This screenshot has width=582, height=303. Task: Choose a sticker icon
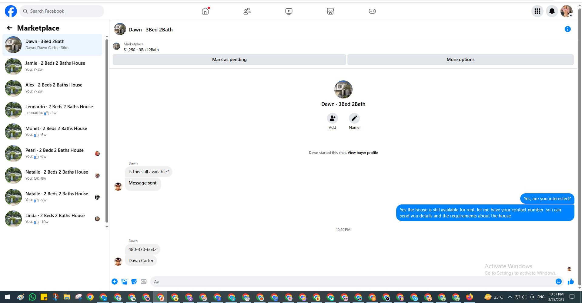coord(134,282)
